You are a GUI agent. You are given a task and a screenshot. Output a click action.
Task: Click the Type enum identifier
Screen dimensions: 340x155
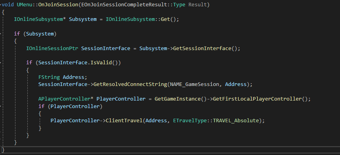179,4
